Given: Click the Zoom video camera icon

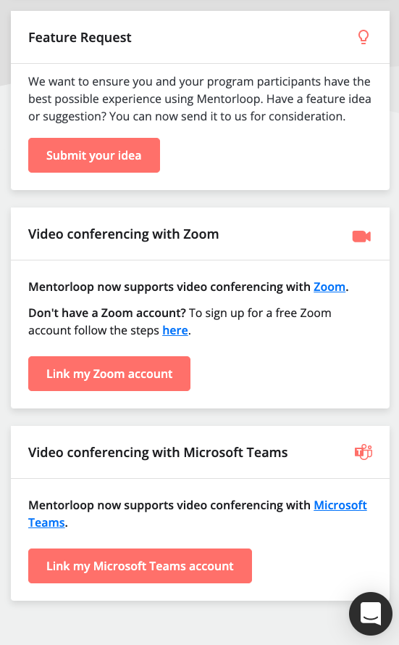Looking at the screenshot, I should coord(361,236).
